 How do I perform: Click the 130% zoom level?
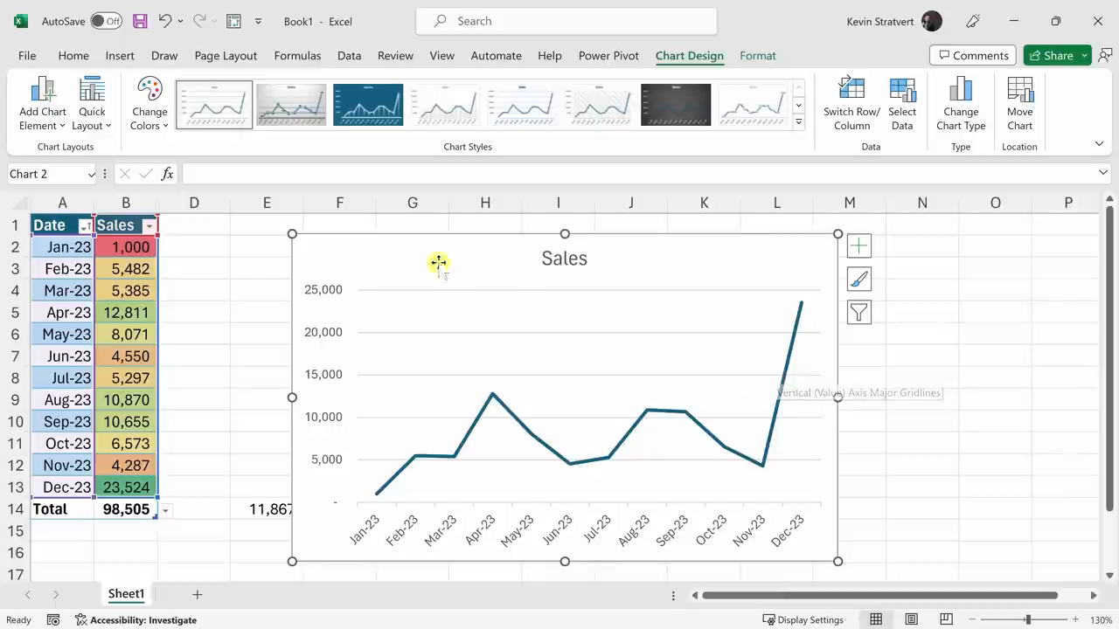click(1100, 619)
